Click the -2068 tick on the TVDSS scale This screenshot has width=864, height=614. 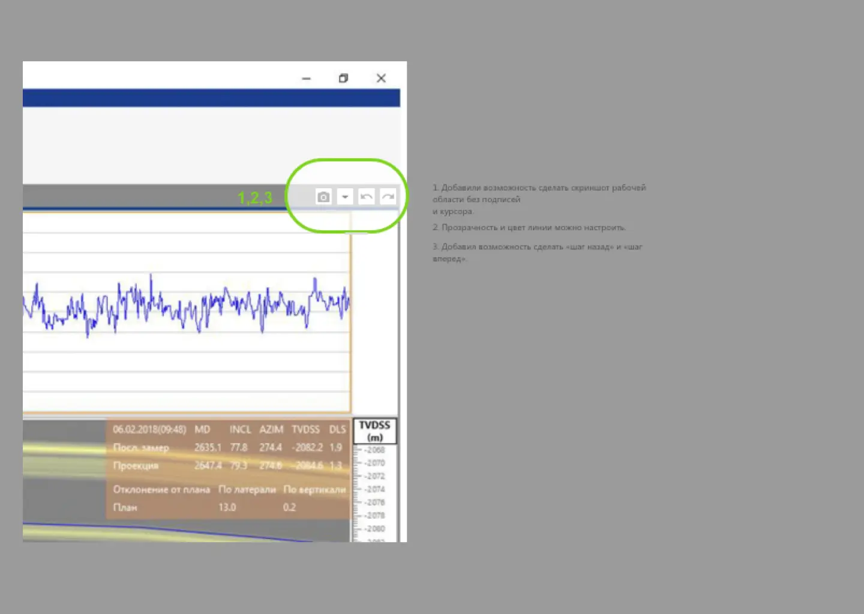coord(374,450)
